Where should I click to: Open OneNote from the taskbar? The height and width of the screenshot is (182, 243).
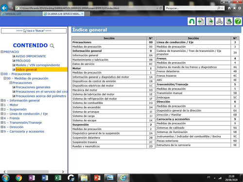(x=32, y=178)
